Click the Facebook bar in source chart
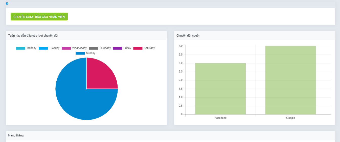This screenshot has height=142, width=340. tap(220, 89)
